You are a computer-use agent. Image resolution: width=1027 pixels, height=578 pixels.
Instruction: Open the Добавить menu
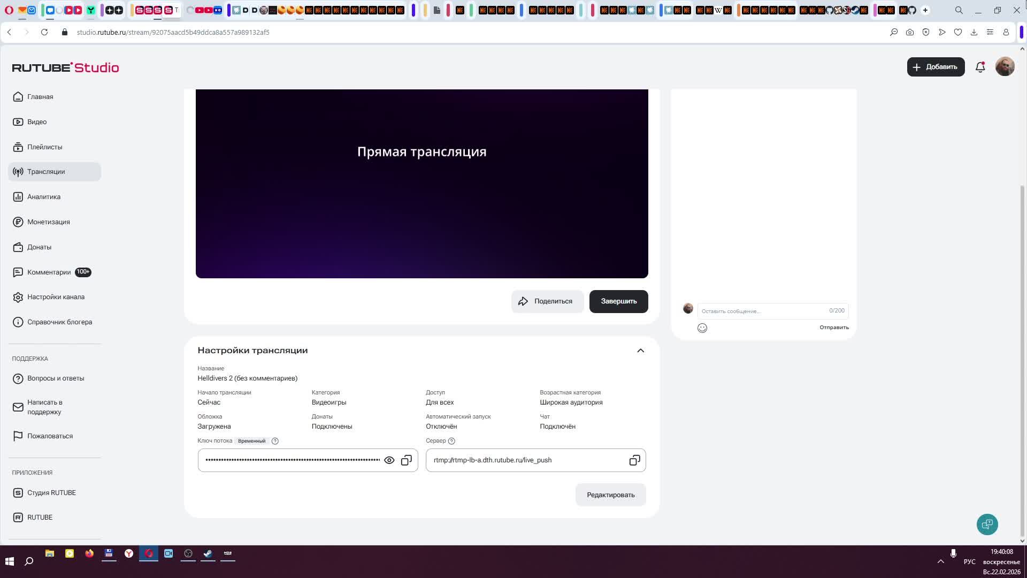[x=936, y=67]
